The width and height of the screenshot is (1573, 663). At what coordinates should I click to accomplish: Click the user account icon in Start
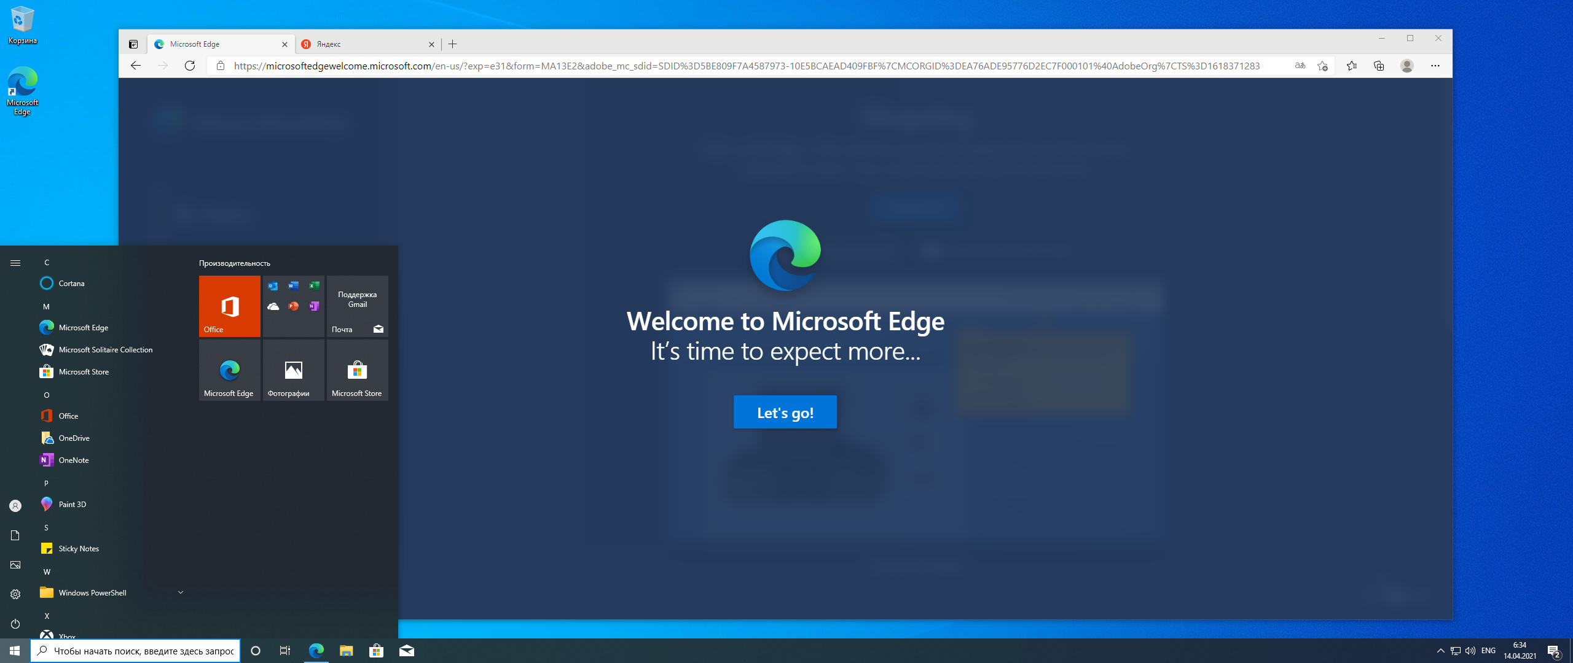coord(15,506)
